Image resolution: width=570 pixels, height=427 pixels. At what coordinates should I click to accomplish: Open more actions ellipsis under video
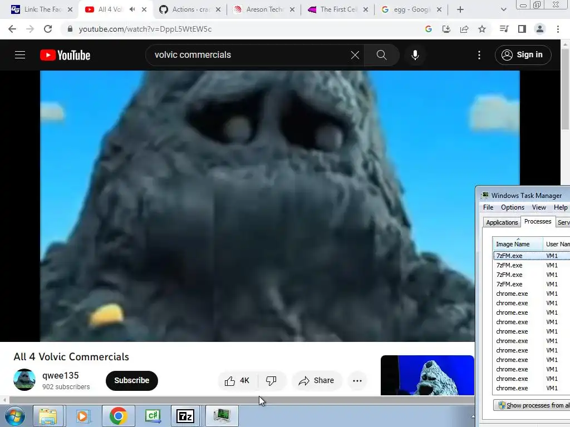click(x=357, y=380)
